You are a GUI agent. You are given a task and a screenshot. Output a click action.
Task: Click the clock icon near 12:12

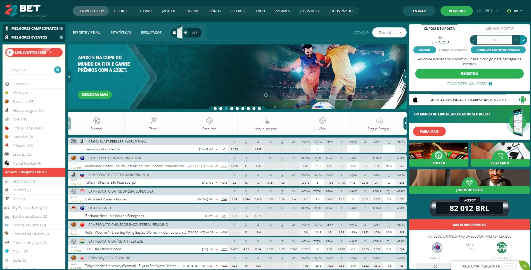[479, 11]
